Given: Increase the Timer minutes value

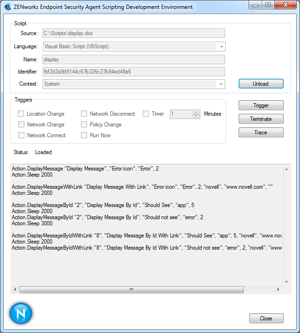Looking at the screenshot, I should (x=196, y=112).
